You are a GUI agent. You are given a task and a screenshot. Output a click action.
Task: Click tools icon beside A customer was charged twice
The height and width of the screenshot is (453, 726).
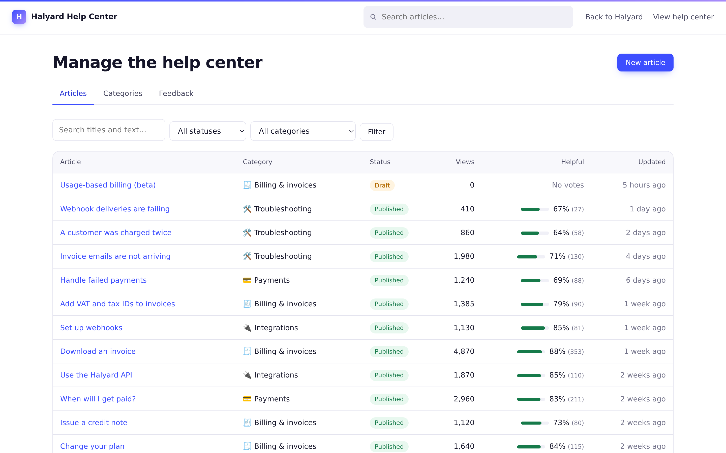tap(247, 233)
